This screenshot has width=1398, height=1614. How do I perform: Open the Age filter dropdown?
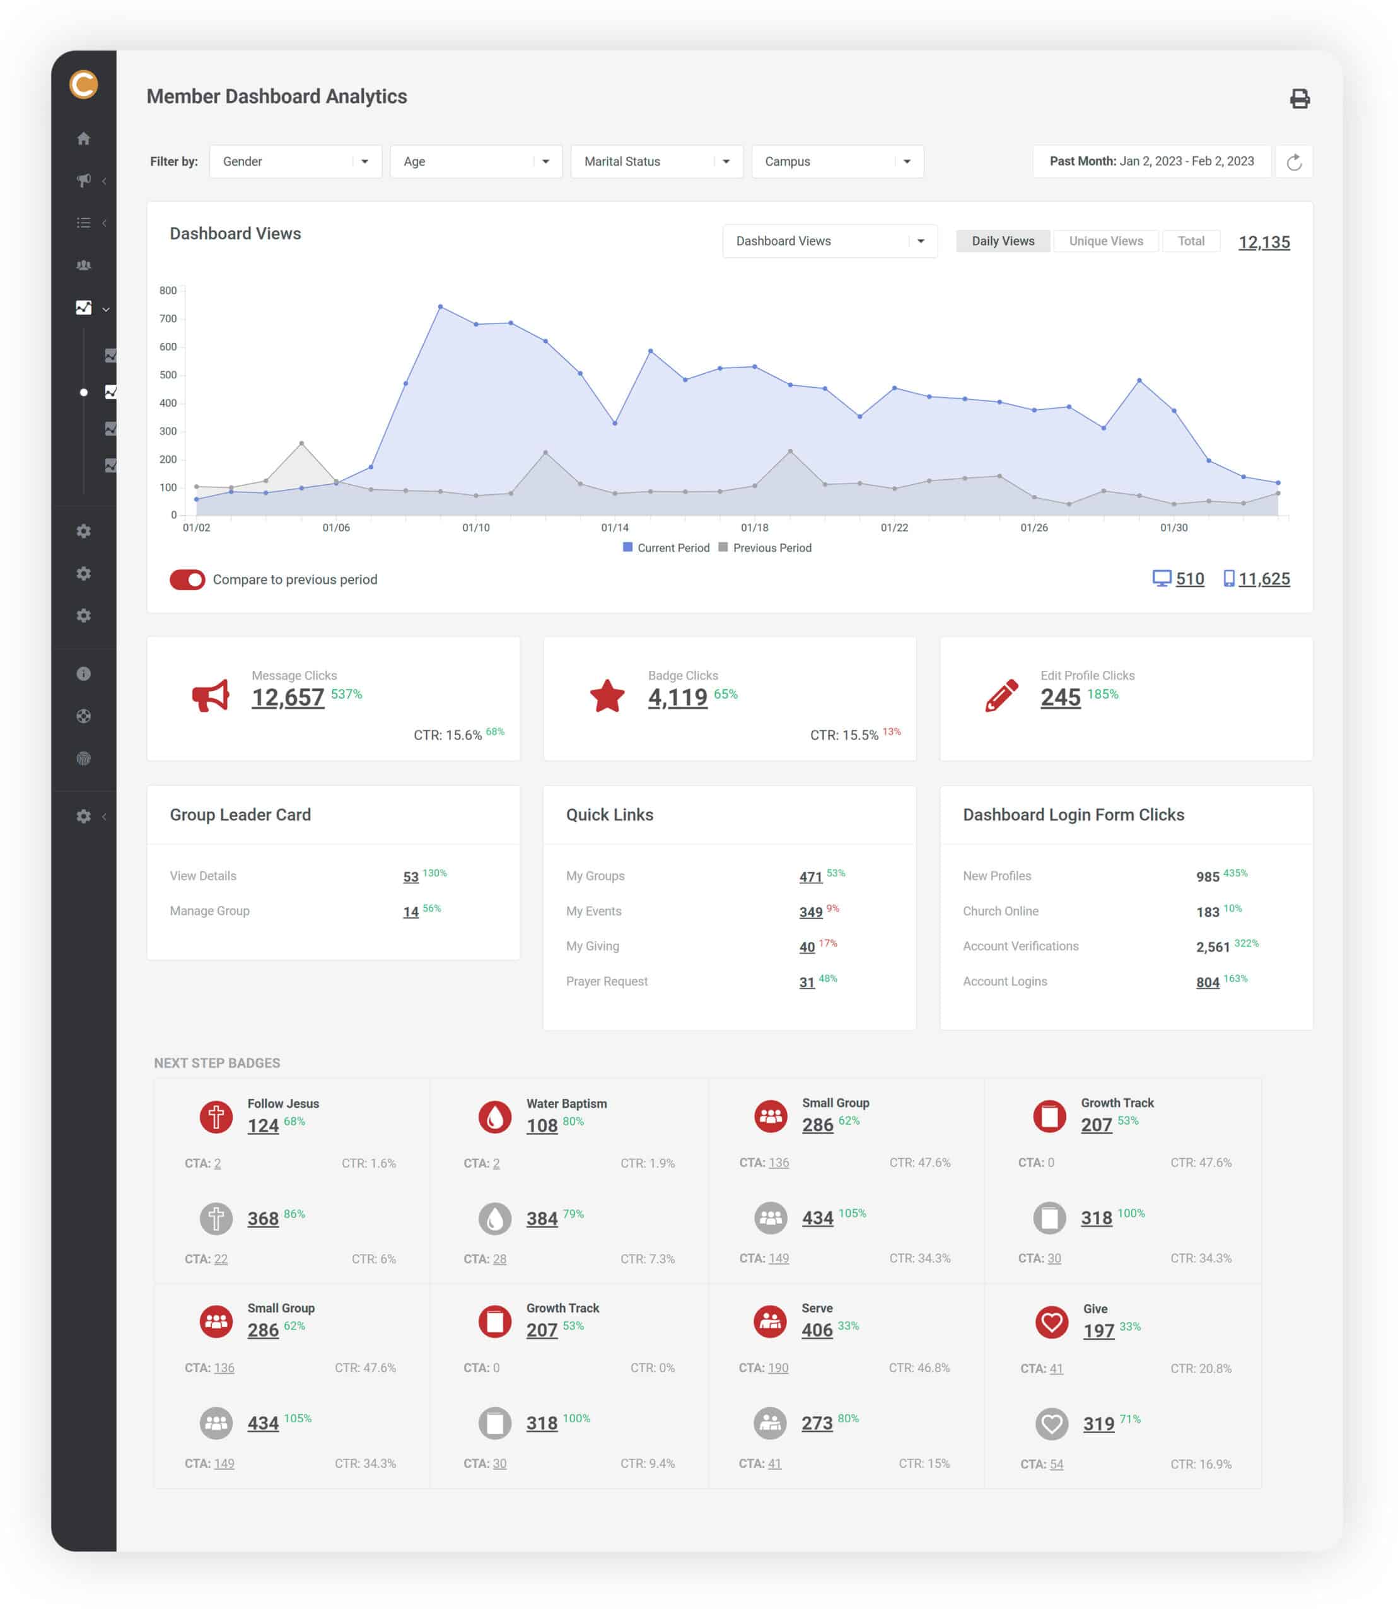[476, 161]
